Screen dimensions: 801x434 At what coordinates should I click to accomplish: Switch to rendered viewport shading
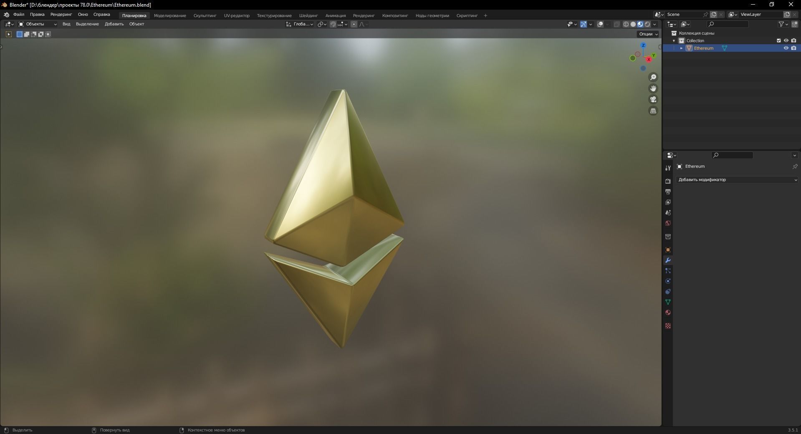647,24
